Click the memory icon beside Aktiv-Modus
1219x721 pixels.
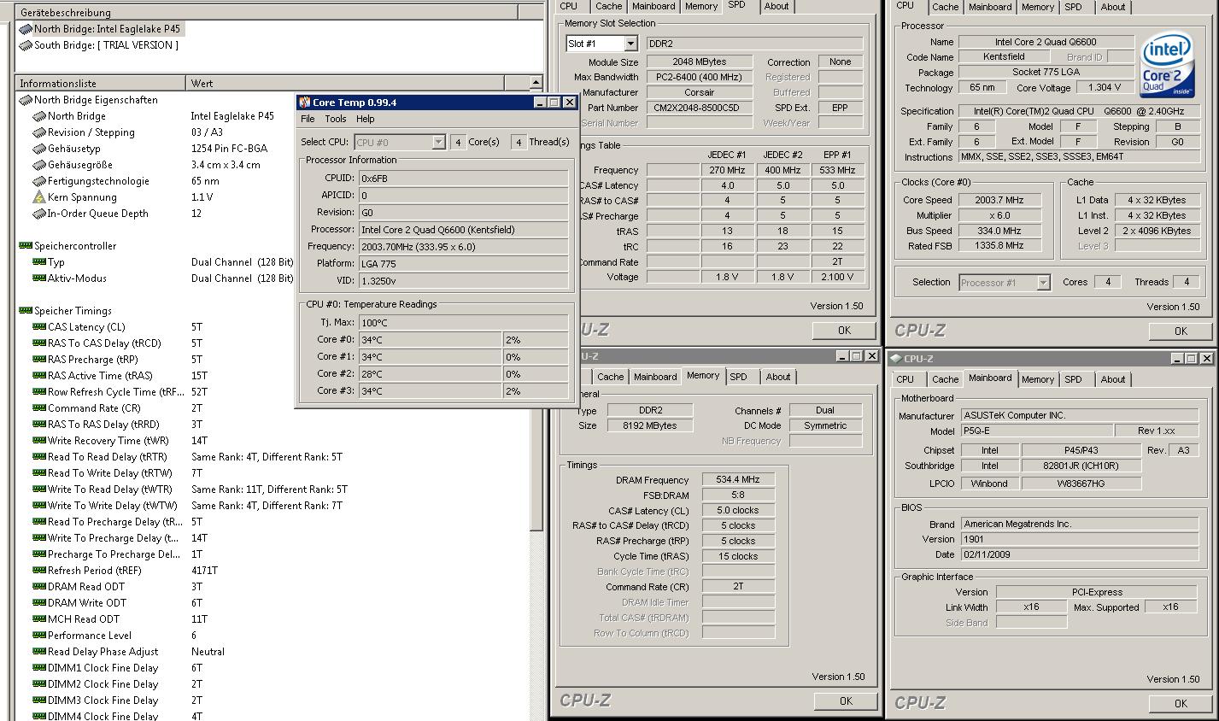click(39, 278)
